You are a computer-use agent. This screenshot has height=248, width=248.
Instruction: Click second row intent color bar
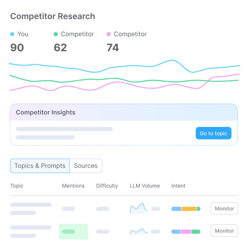click(x=186, y=231)
